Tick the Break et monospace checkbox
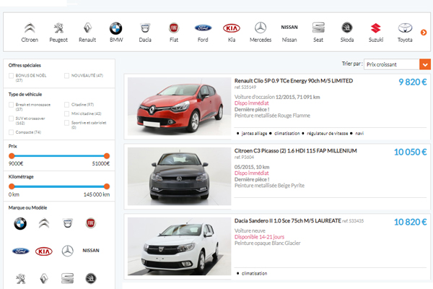This screenshot has width=433, height=289. point(11,105)
